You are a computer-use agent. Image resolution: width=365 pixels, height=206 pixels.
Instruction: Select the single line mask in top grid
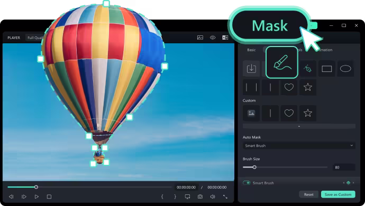click(270, 87)
